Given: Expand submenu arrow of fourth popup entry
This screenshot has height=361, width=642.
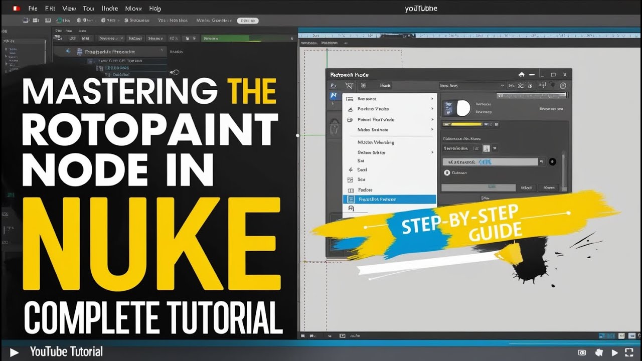Looking at the screenshot, I should pyautogui.click(x=432, y=130).
